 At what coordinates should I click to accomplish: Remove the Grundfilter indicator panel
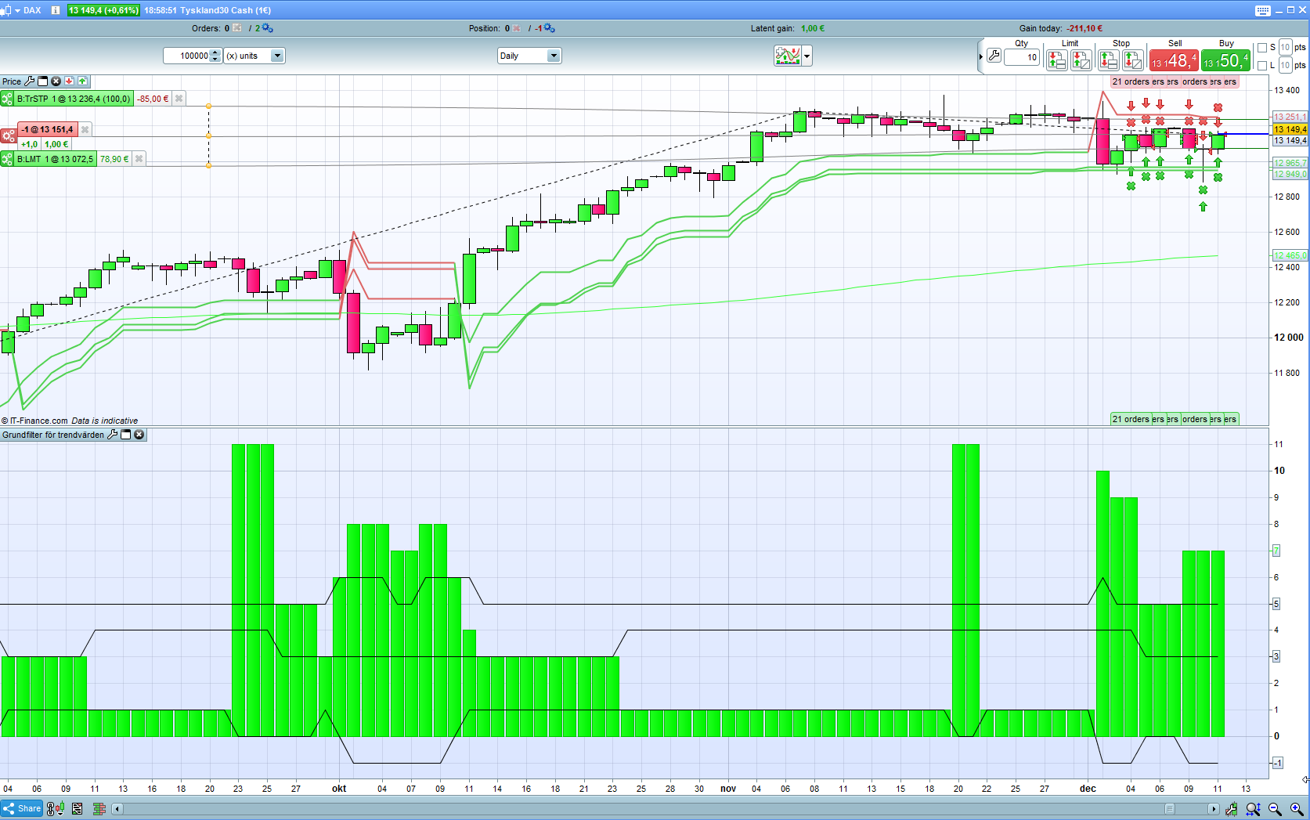(x=139, y=435)
